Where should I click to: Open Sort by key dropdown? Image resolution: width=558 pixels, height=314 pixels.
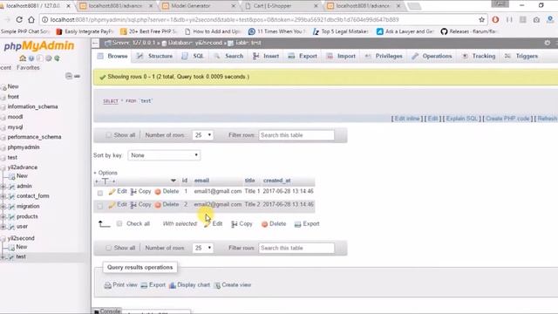click(x=164, y=155)
